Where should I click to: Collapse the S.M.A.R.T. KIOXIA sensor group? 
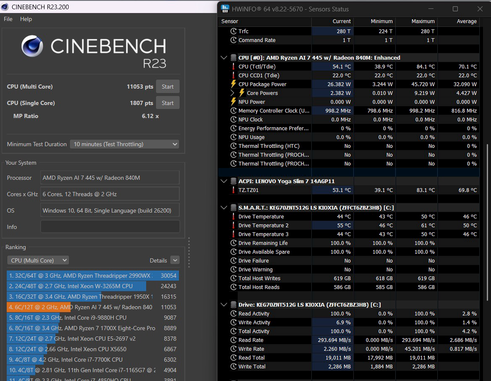223,208
